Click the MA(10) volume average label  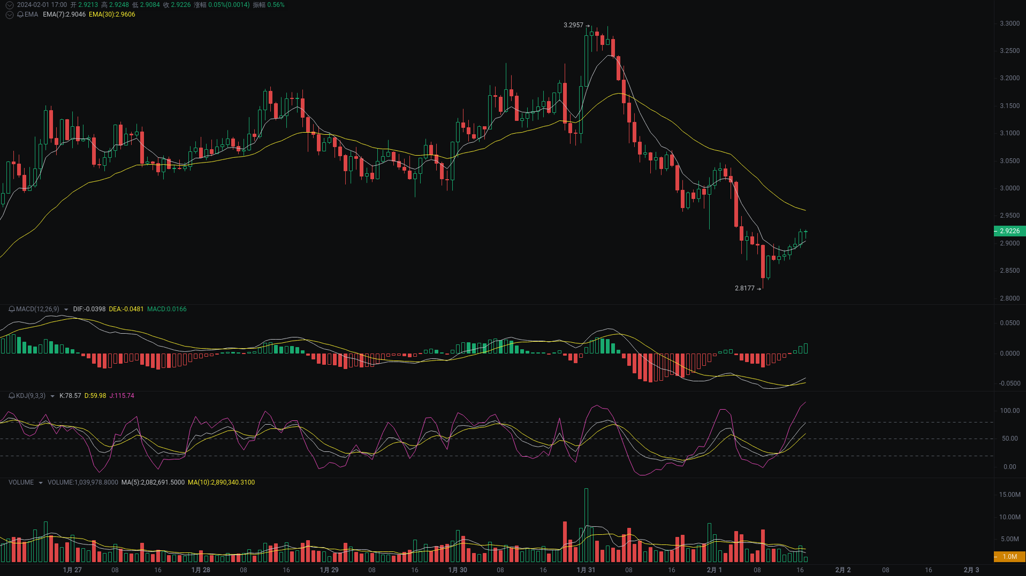click(x=221, y=482)
